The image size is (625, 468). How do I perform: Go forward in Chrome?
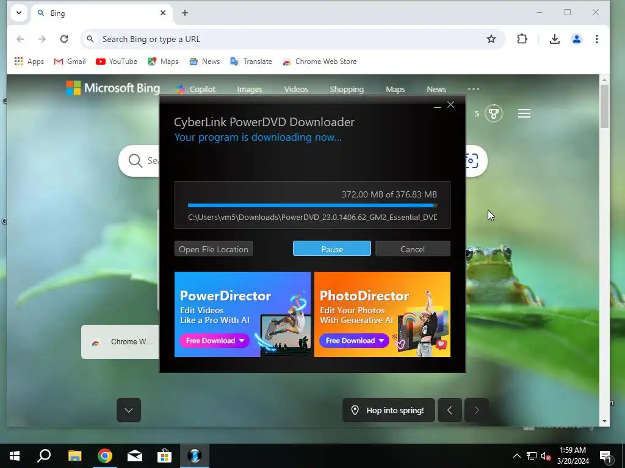(x=42, y=39)
